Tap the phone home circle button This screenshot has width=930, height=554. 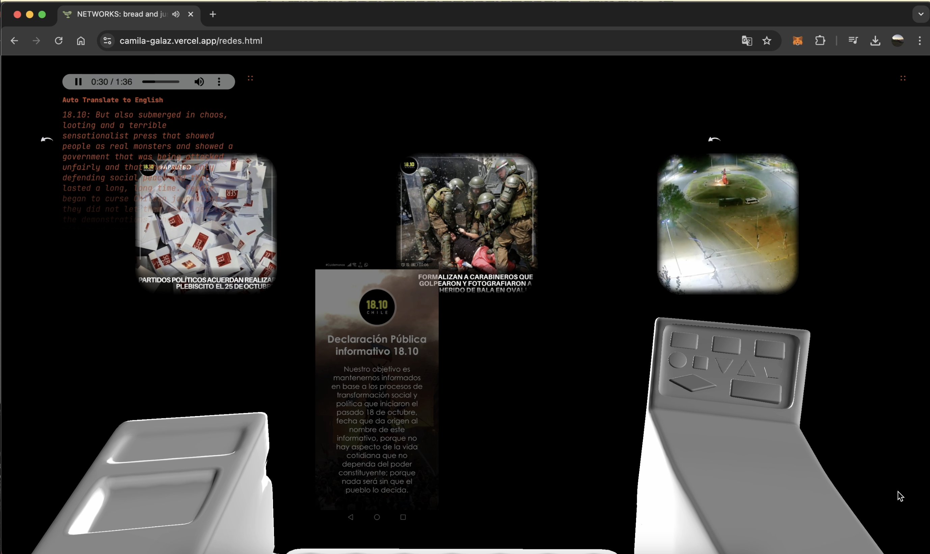(x=377, y=517)
